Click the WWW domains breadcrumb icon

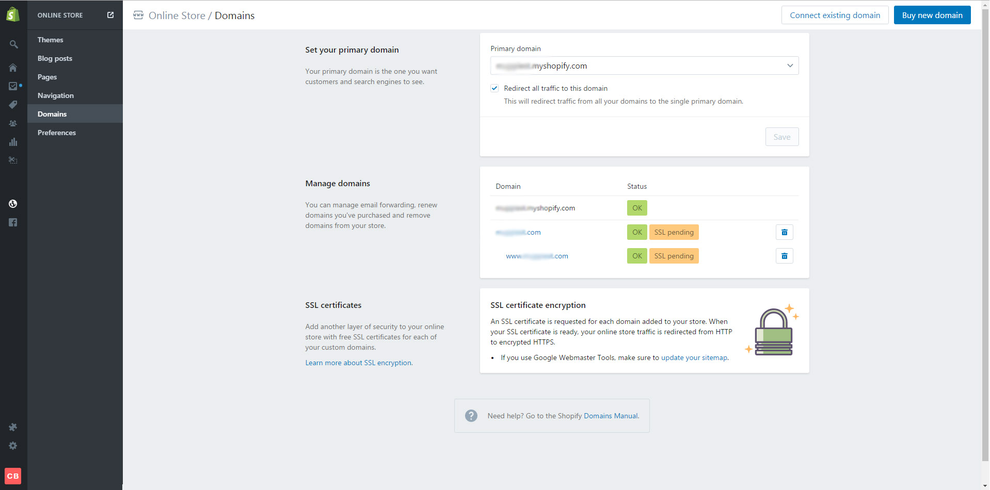(x=138, y=15)
